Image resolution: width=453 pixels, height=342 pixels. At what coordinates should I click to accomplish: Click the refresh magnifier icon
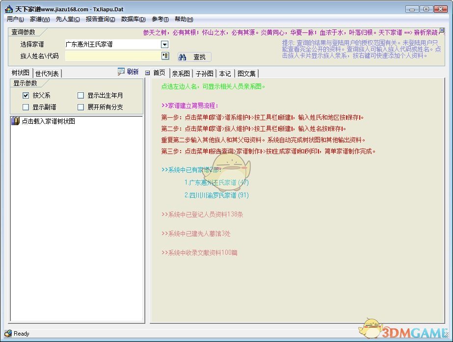point(121,72)
